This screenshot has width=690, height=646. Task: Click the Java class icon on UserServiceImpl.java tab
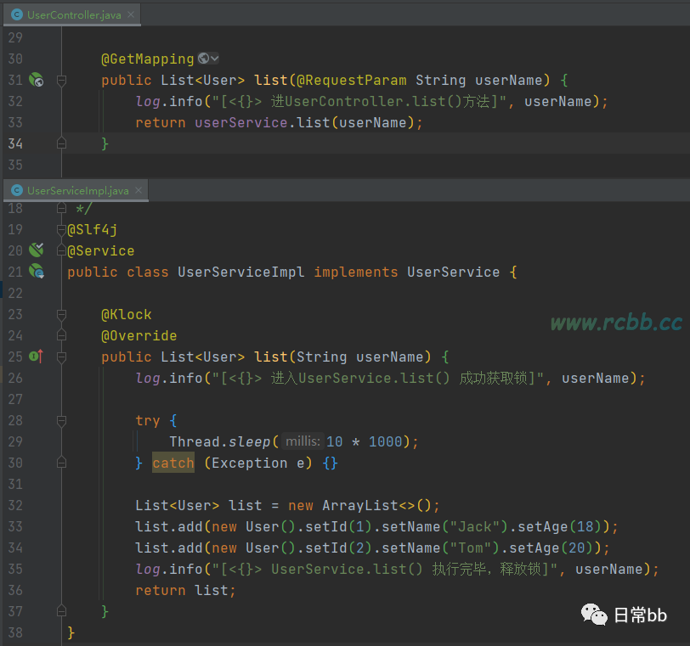pyautogui.click(x=17, y=191)
